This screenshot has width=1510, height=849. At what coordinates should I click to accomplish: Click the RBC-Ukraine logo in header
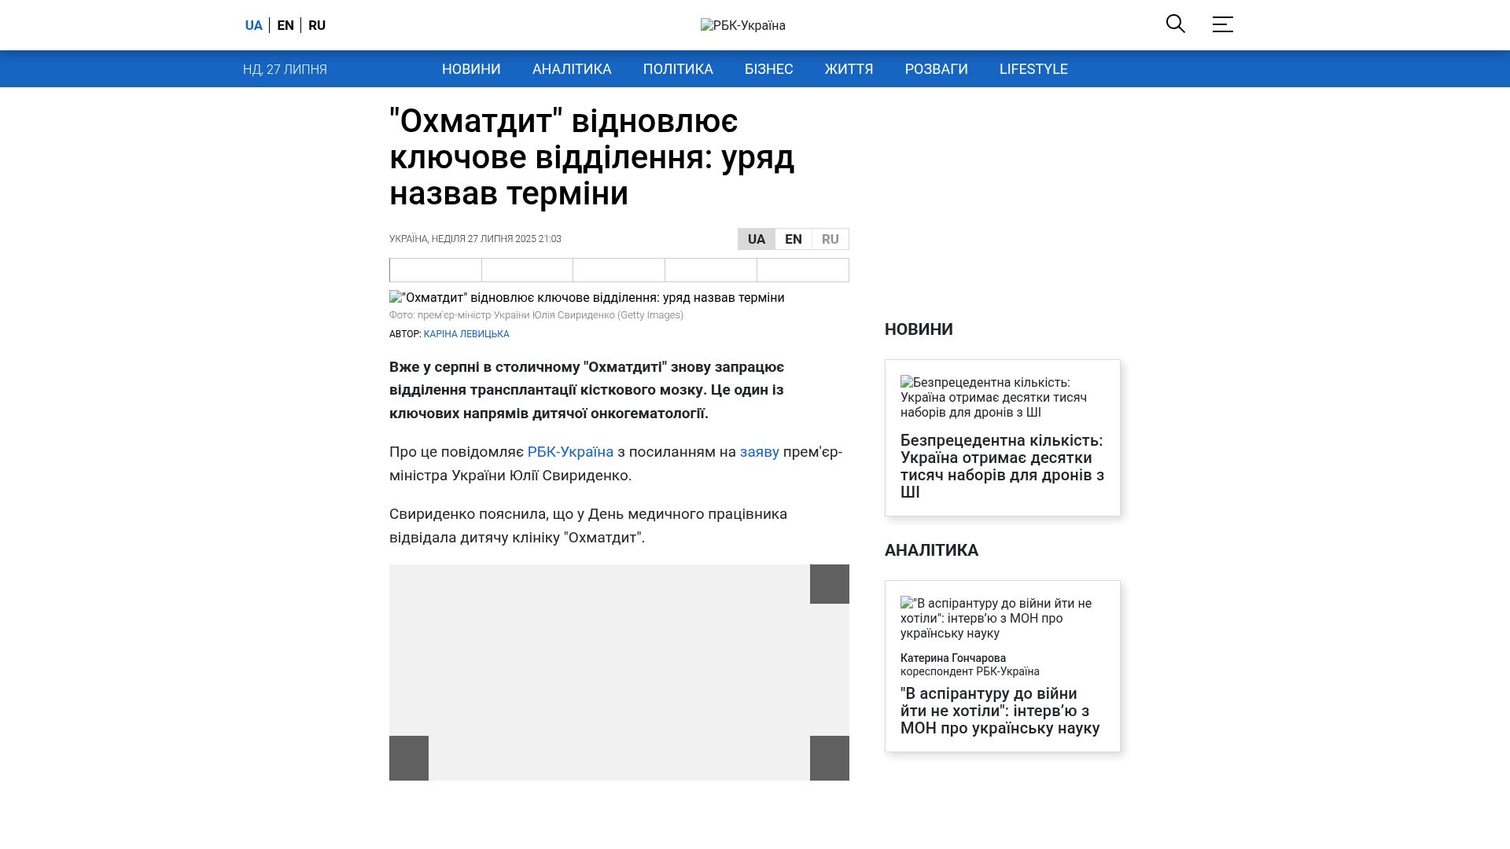click(x=742, y=25)
